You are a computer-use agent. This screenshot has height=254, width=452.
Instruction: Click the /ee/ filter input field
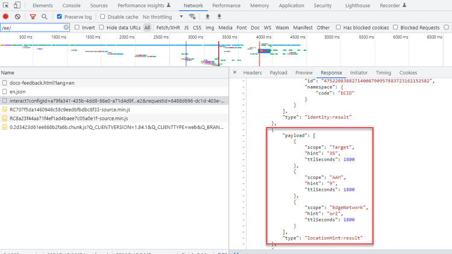click(x=31, y=28)
